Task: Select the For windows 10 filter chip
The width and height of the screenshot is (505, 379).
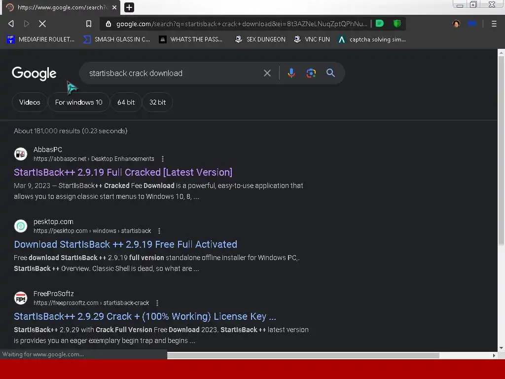Action: [78, 102]
